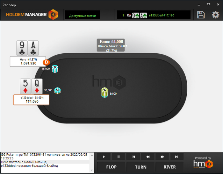Select the e133dded player stack box
This screenshot has height=174, width=223.
pyautogui.click(x=31, y=100)
